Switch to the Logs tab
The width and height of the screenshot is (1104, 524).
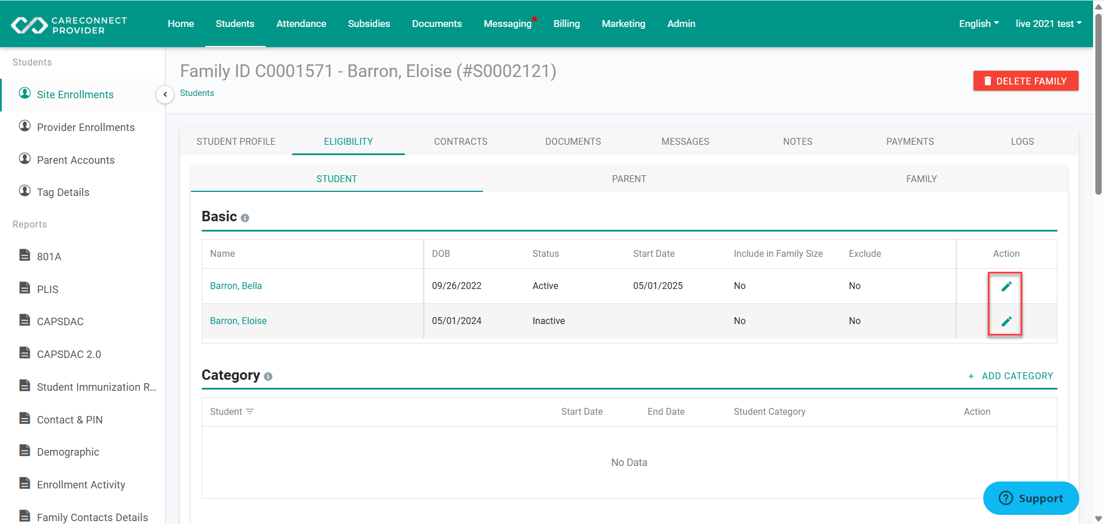coord(1022,141)
